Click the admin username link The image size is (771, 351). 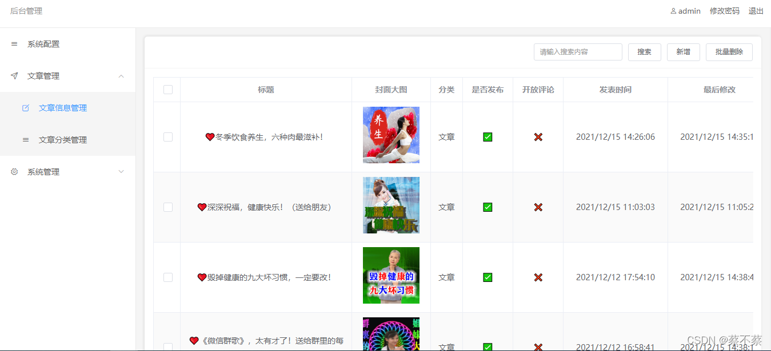(689, 11)
